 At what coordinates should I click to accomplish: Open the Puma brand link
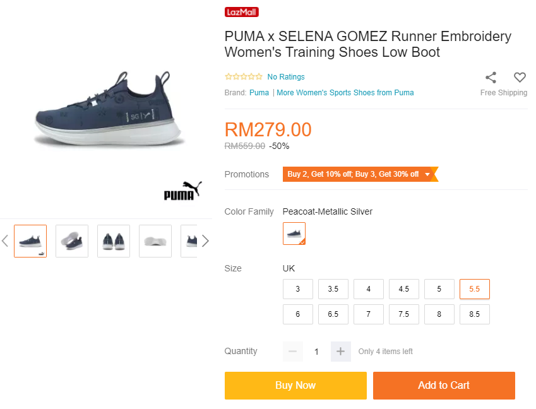pyautogui.click(x=259, y=93)
